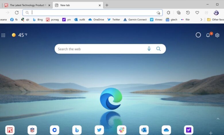224x135 pixels.
Task: Click the forward navigation arrow
Action: [x=7, y=13]
